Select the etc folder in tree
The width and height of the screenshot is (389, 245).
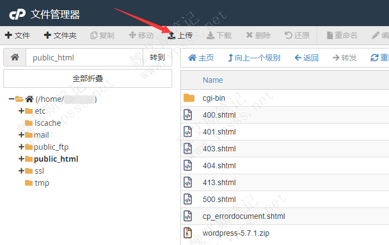tap(40, 111)
